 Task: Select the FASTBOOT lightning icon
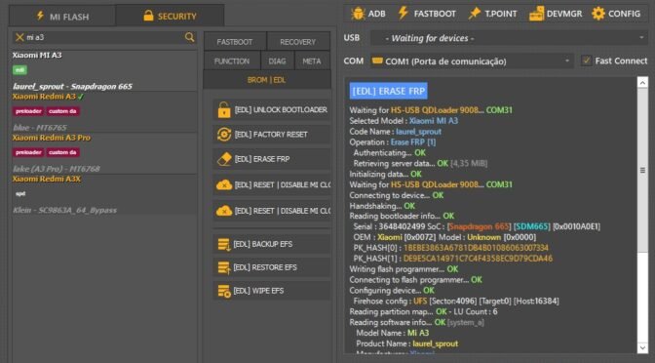pos(404,13)
